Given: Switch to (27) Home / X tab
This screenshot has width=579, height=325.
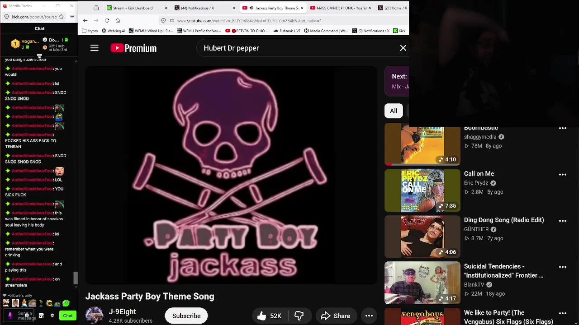Looking at the screenshot, I should [x=393, y=8].
